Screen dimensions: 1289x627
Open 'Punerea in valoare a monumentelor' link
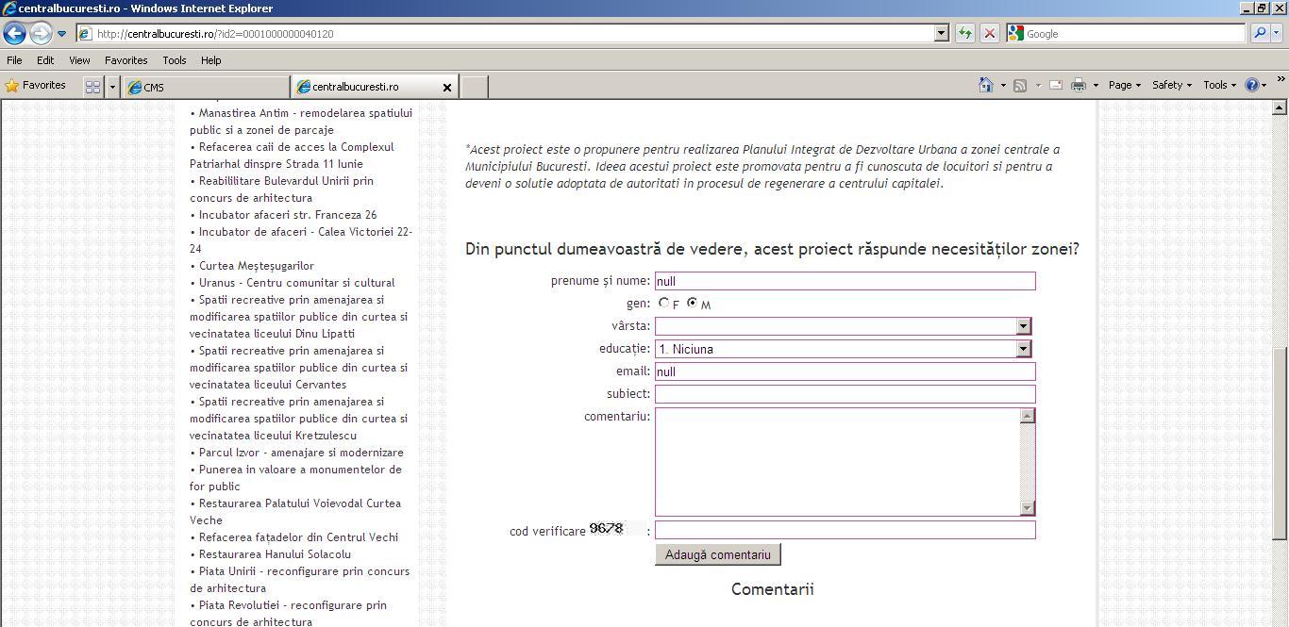[295, 478]
